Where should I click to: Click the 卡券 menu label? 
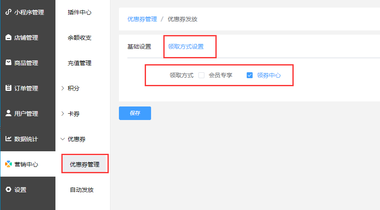(x=74, y=114)
